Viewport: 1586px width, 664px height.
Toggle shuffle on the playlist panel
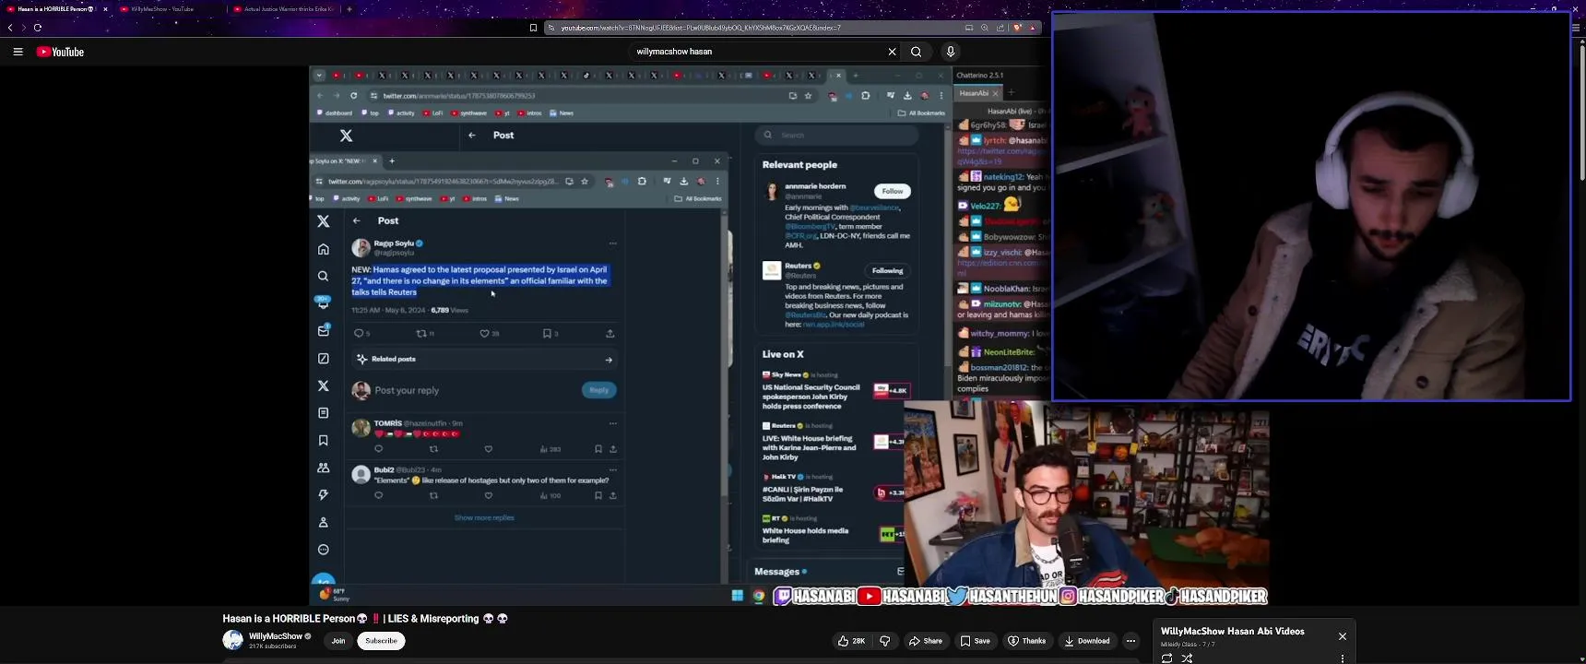(1188, 658)
